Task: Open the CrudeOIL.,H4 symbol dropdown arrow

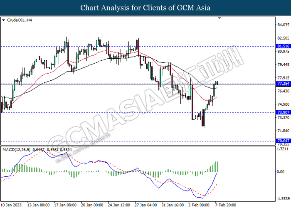Action: point(3,20)
